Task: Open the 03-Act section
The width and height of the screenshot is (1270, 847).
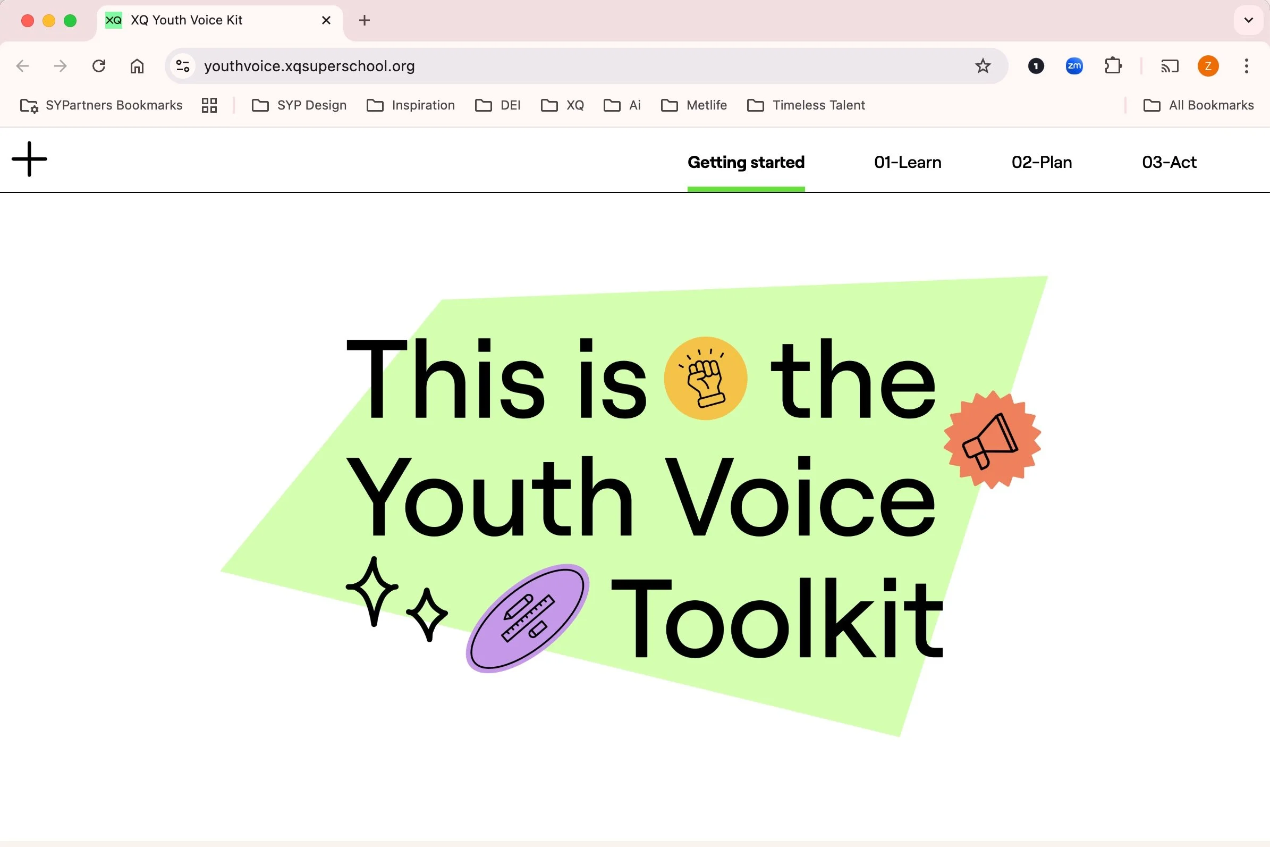Action: [1169, 162]
